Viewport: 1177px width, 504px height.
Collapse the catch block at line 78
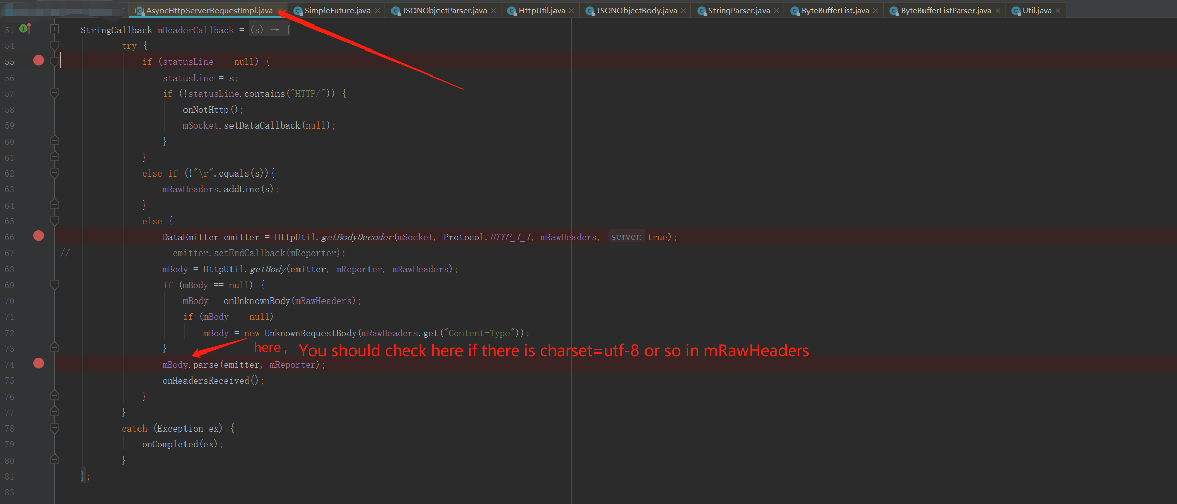[55, 429]
